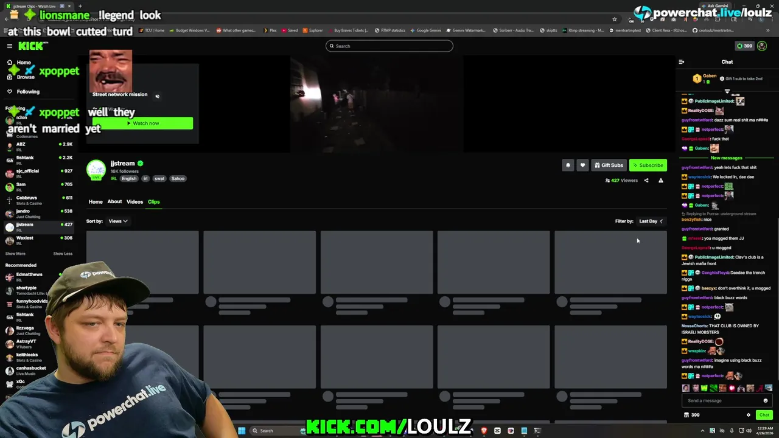Open the 399 Kicks balance
This screenshot has height=438, width=779.
coord(744,46)
